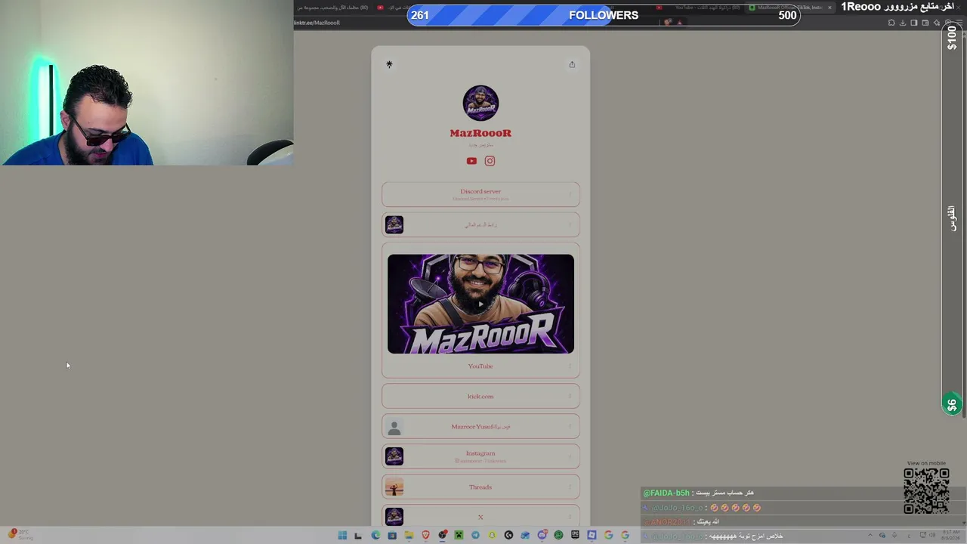Screen dimensions: 967x544
Task: Open the Windows Start menu
Action: [x=342, y=535]
